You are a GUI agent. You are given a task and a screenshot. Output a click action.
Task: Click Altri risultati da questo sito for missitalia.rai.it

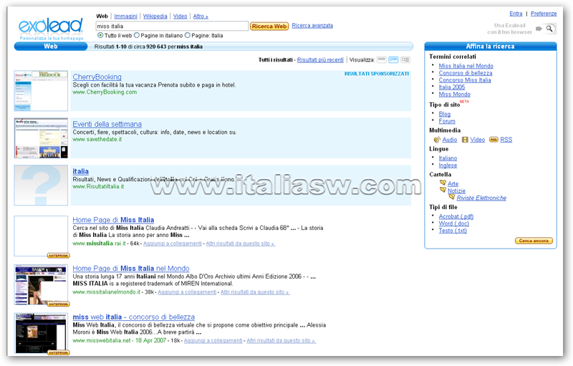point(241,244)
